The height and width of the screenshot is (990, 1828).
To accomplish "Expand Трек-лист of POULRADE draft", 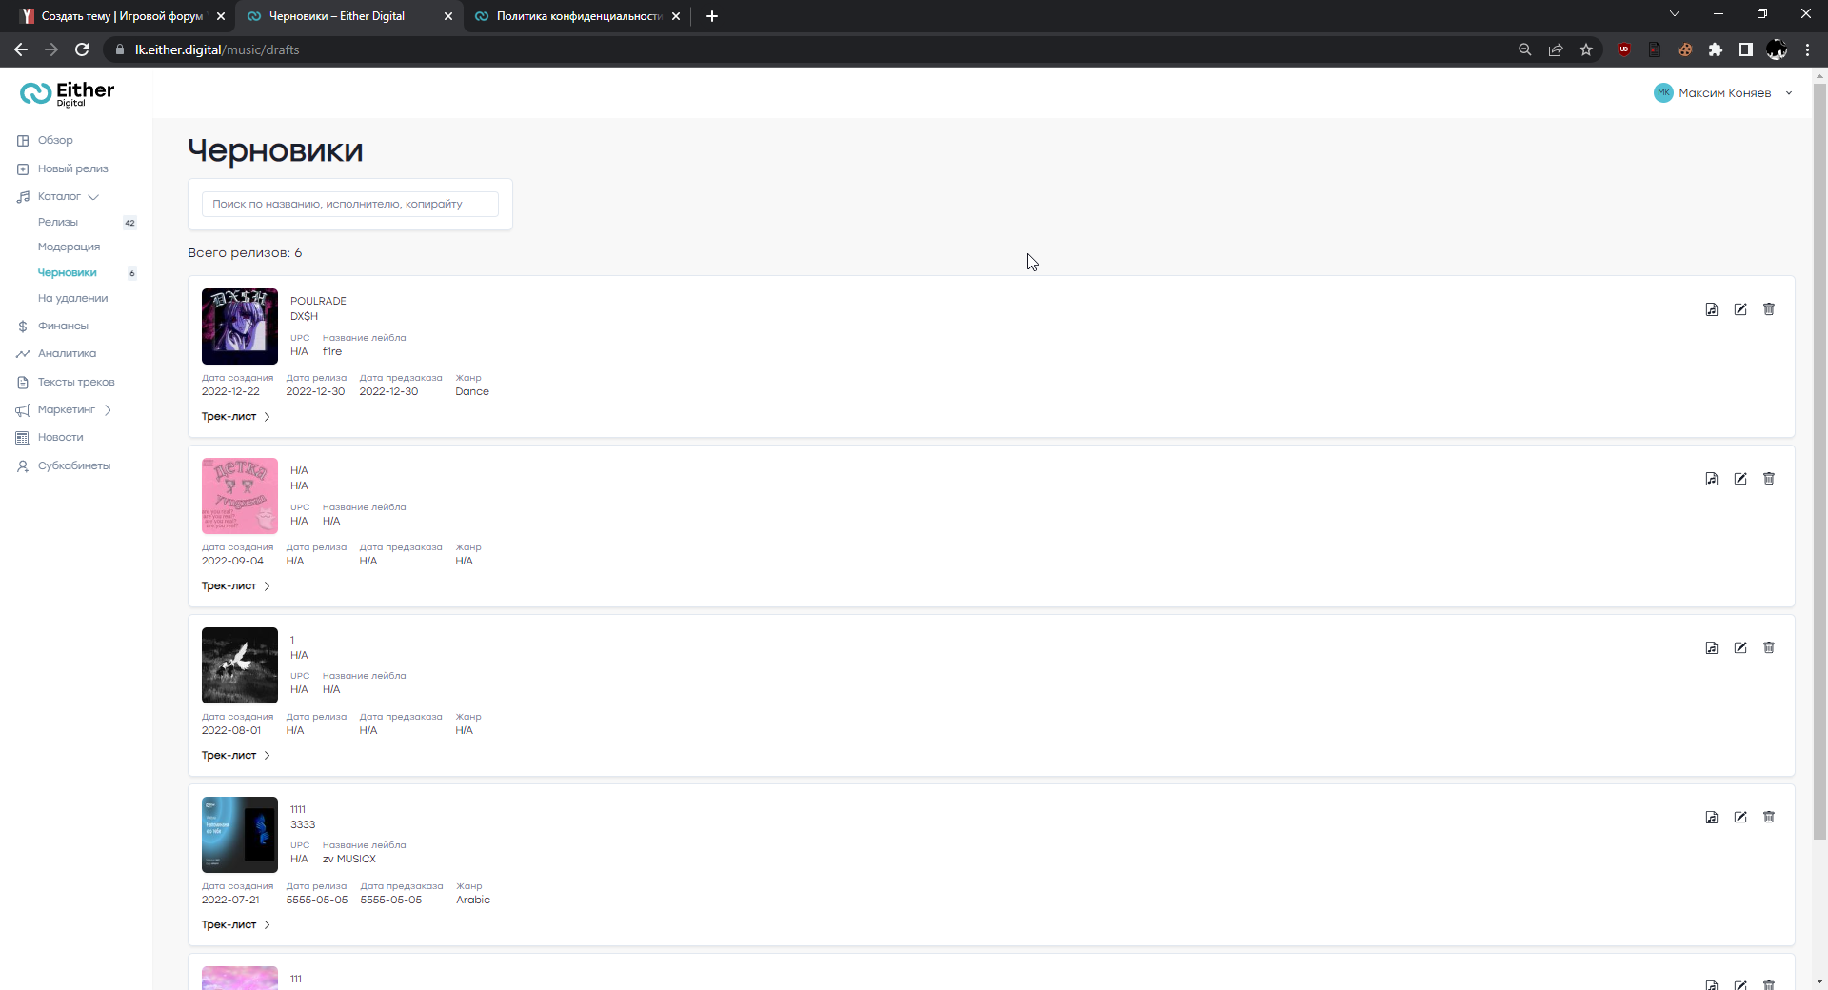I will point(236,417).
